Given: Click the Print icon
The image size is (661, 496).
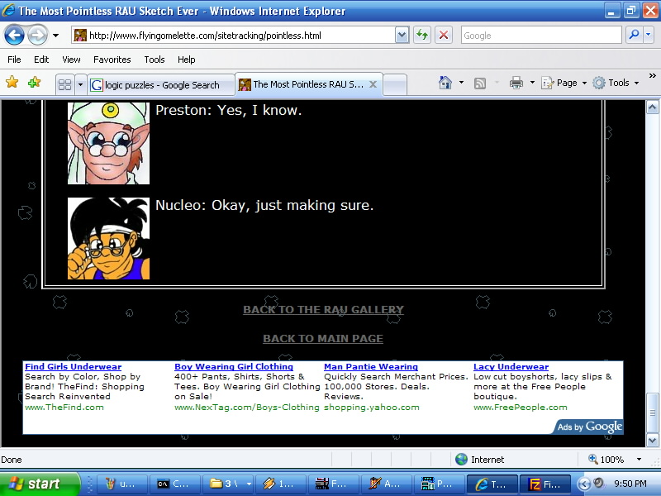Looking at the screenshot, I should (x=516, y=83).
